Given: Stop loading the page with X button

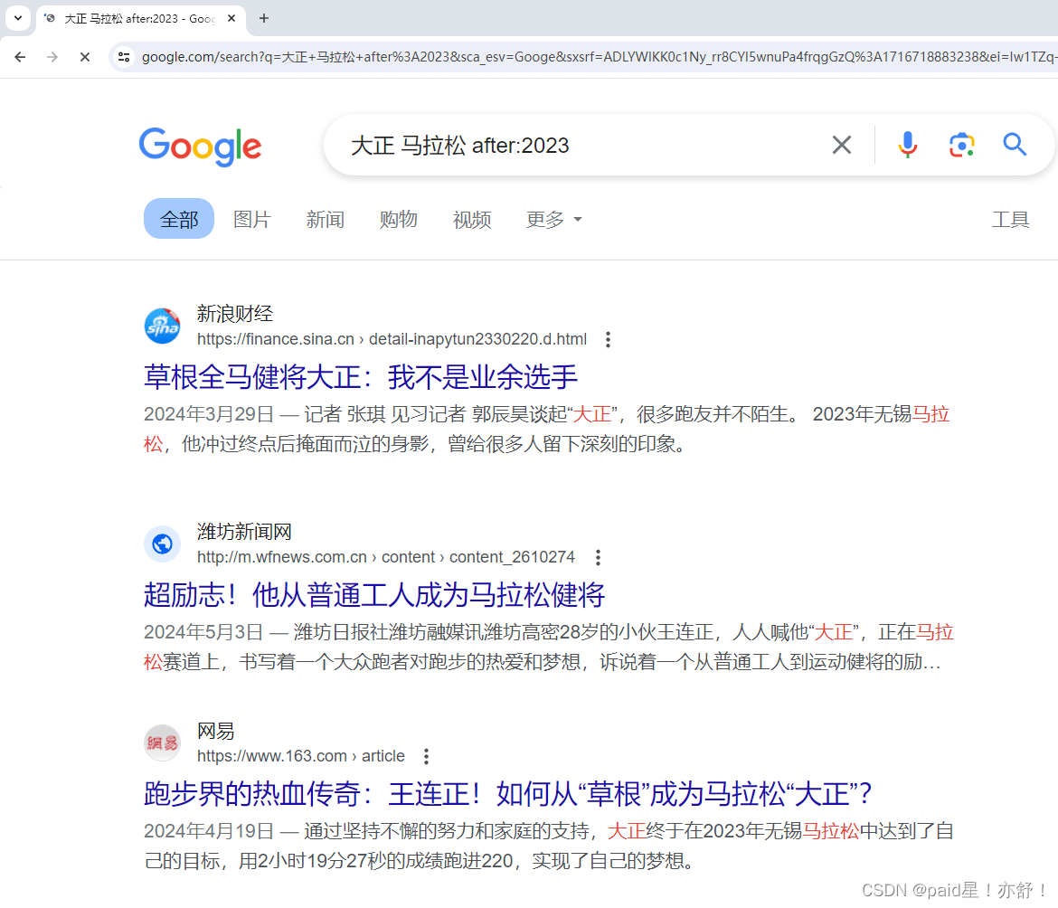Looking at the screenshot, I should tap(85, 57).
